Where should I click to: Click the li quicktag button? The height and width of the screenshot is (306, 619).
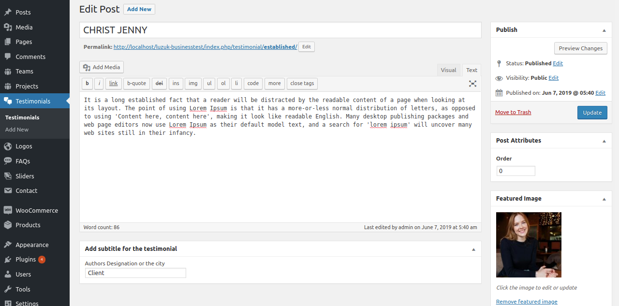pos(236,83)
